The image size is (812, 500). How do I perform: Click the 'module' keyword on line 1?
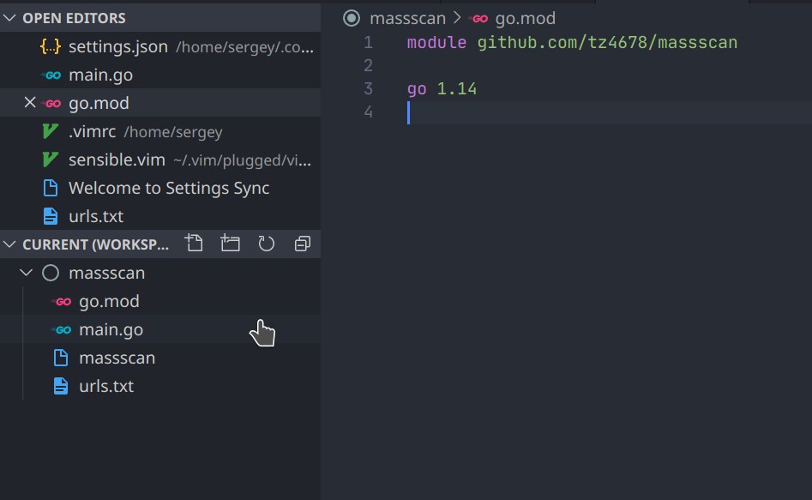(x=436, y=42)
